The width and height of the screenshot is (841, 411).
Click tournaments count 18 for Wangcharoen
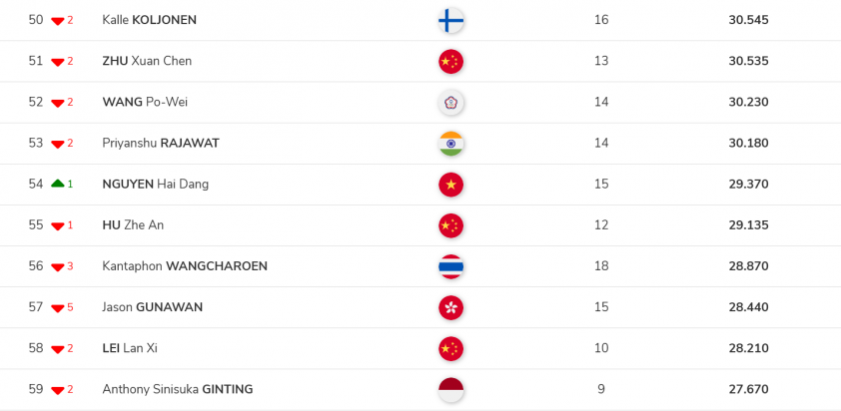coord(600,266)
